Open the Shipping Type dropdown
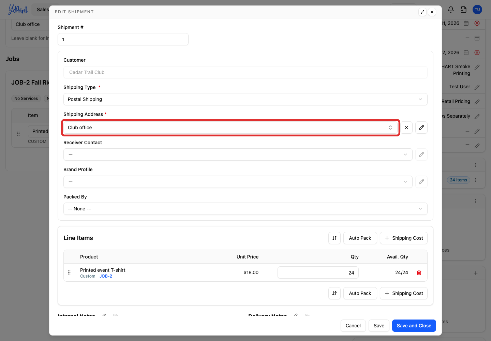Screen dimensions: 491x341 pyautogui.click(x=245, y=99)
